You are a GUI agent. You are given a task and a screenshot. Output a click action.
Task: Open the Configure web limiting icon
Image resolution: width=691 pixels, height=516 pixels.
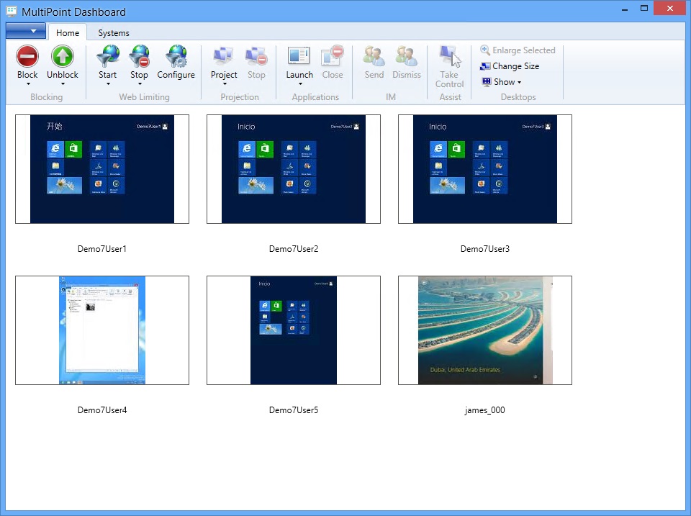coord(176,56)
